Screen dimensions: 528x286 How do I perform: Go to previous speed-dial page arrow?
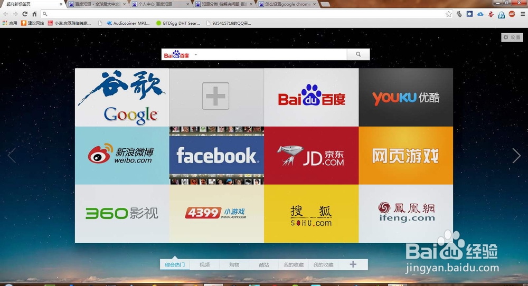(x=12, y=156)
